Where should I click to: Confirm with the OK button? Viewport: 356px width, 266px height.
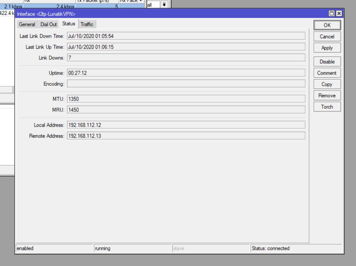coord(327,25)
